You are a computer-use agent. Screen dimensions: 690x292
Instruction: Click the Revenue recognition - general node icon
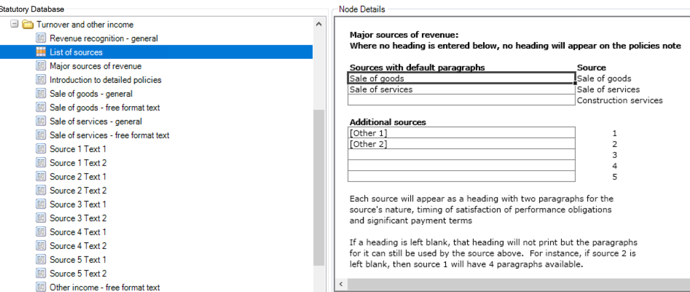[41, 38]
